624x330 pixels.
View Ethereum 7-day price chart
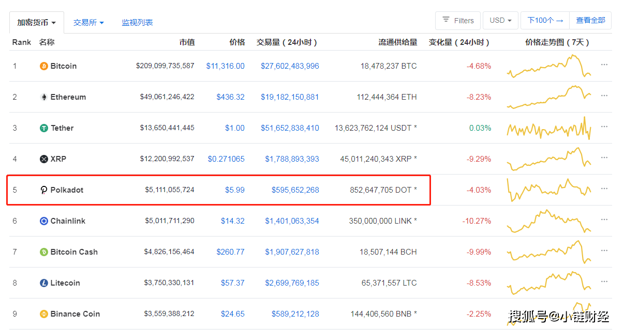[x=549, y=97]
